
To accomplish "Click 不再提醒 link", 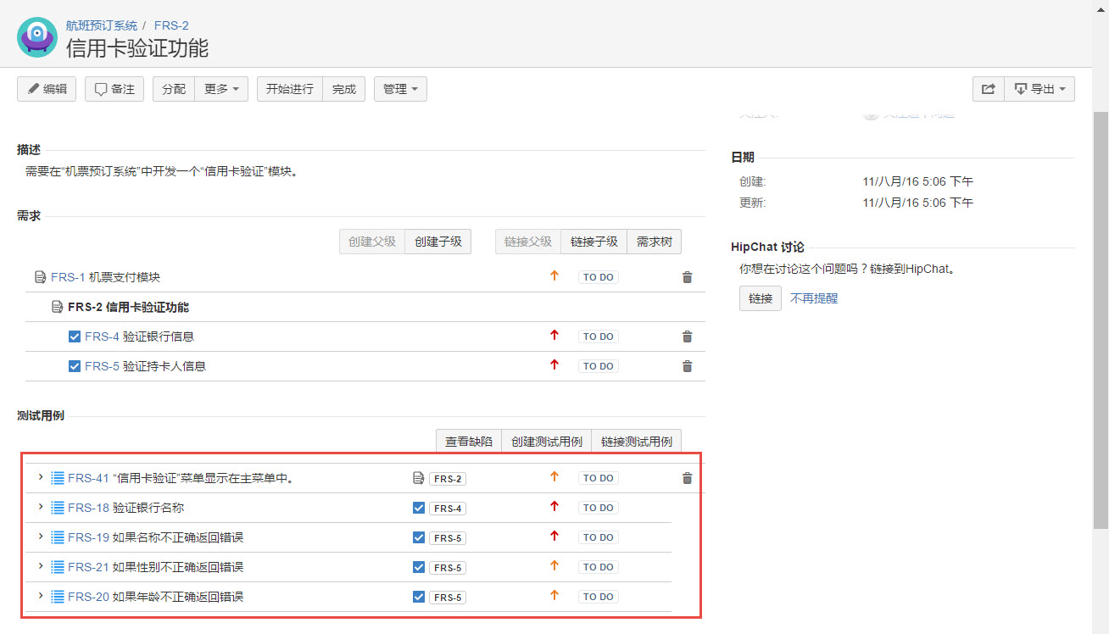I will 814,298.
